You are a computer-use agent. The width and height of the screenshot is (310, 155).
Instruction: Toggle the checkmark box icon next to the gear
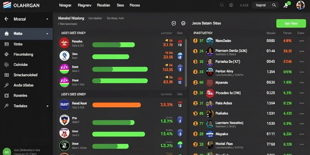173,23
